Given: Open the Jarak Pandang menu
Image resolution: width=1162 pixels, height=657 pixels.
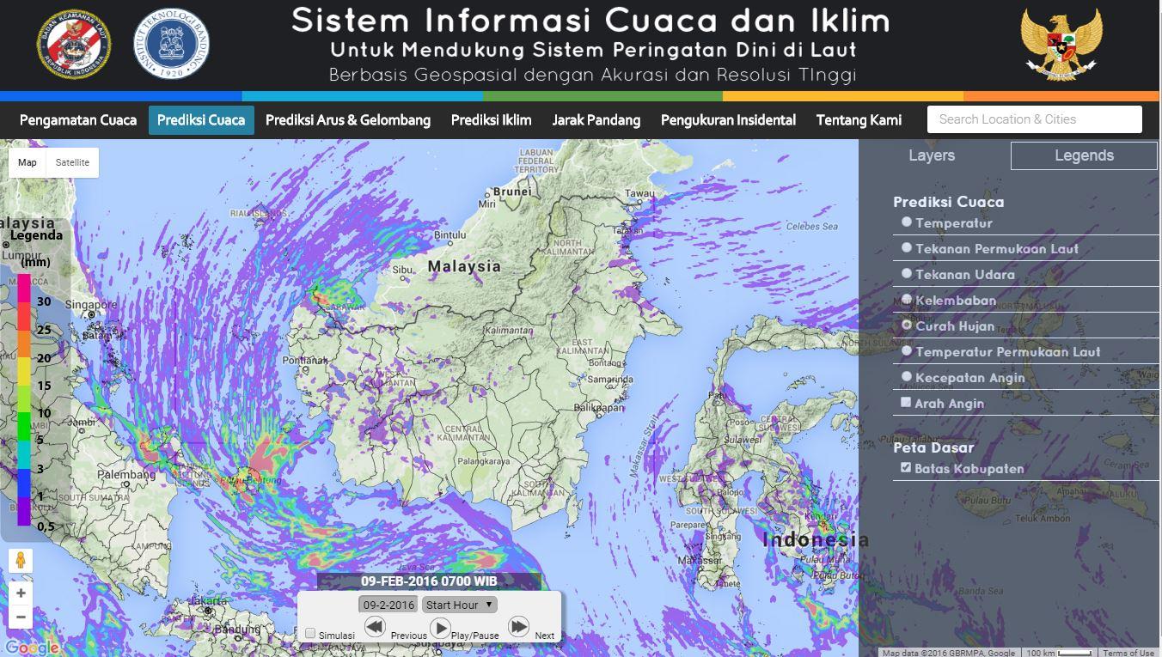Looking at the screenshot, I should point(596,120).
